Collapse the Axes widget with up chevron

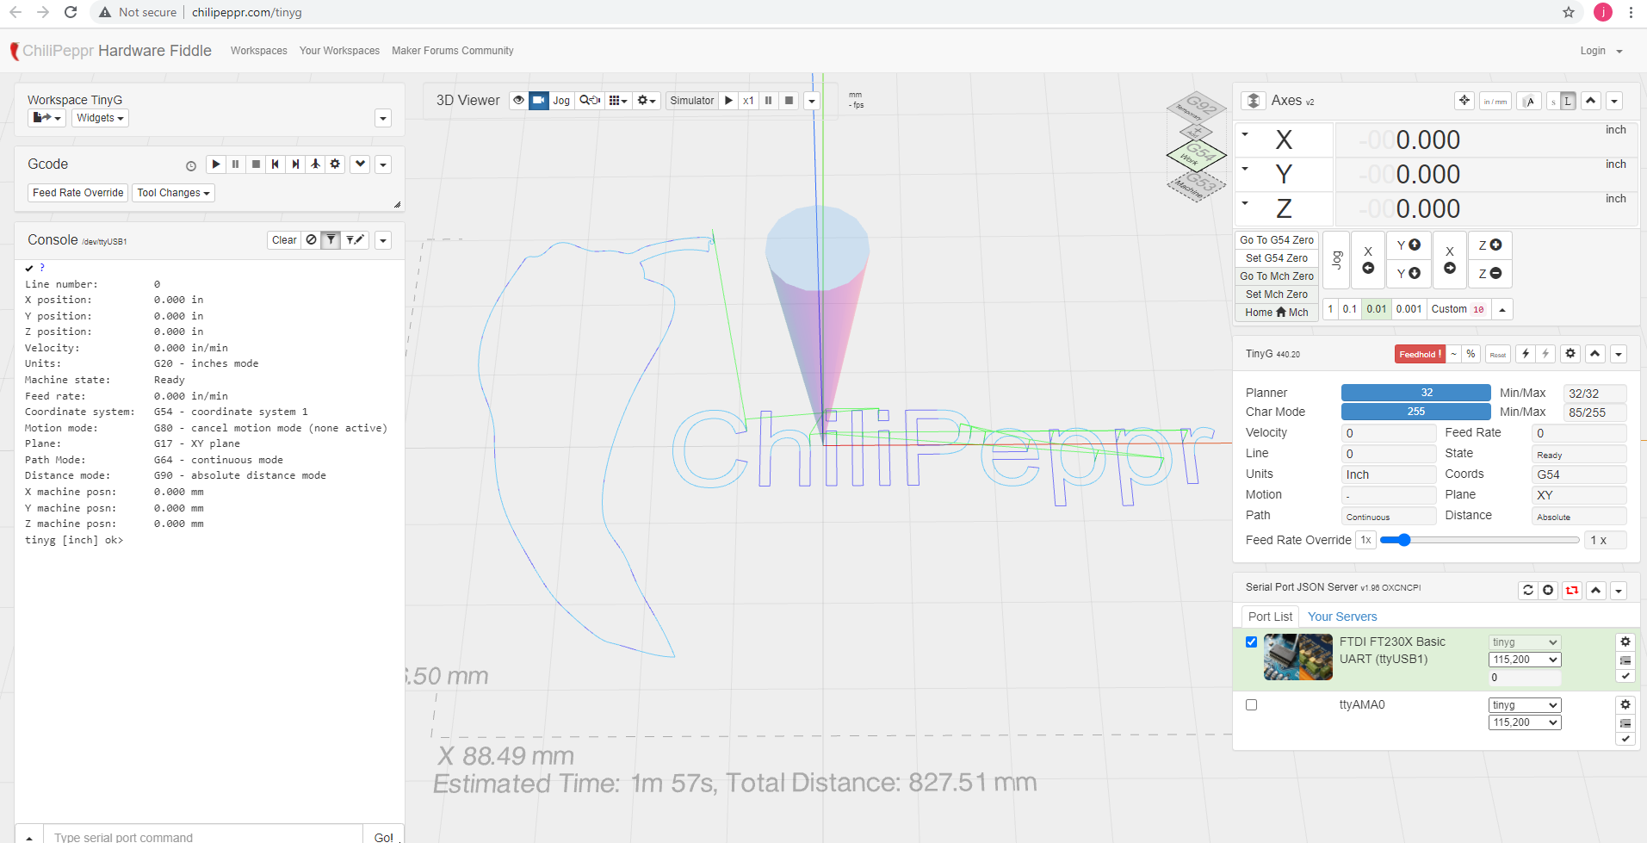point(1591,101)
